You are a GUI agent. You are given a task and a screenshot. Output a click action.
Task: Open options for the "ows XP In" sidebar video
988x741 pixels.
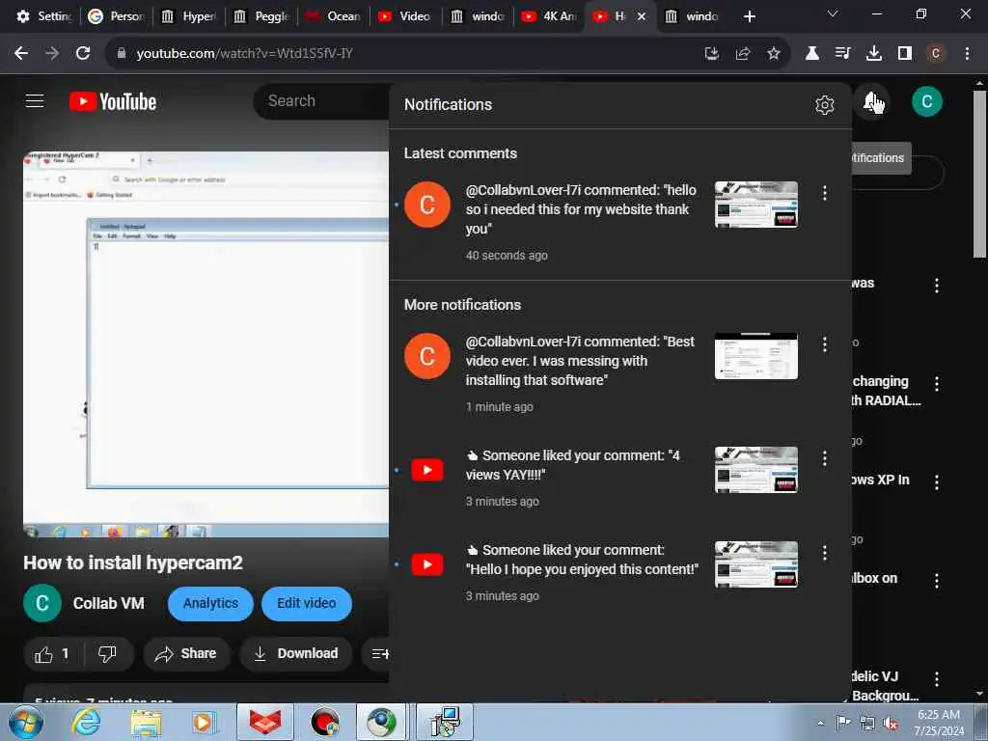(937, 482)
